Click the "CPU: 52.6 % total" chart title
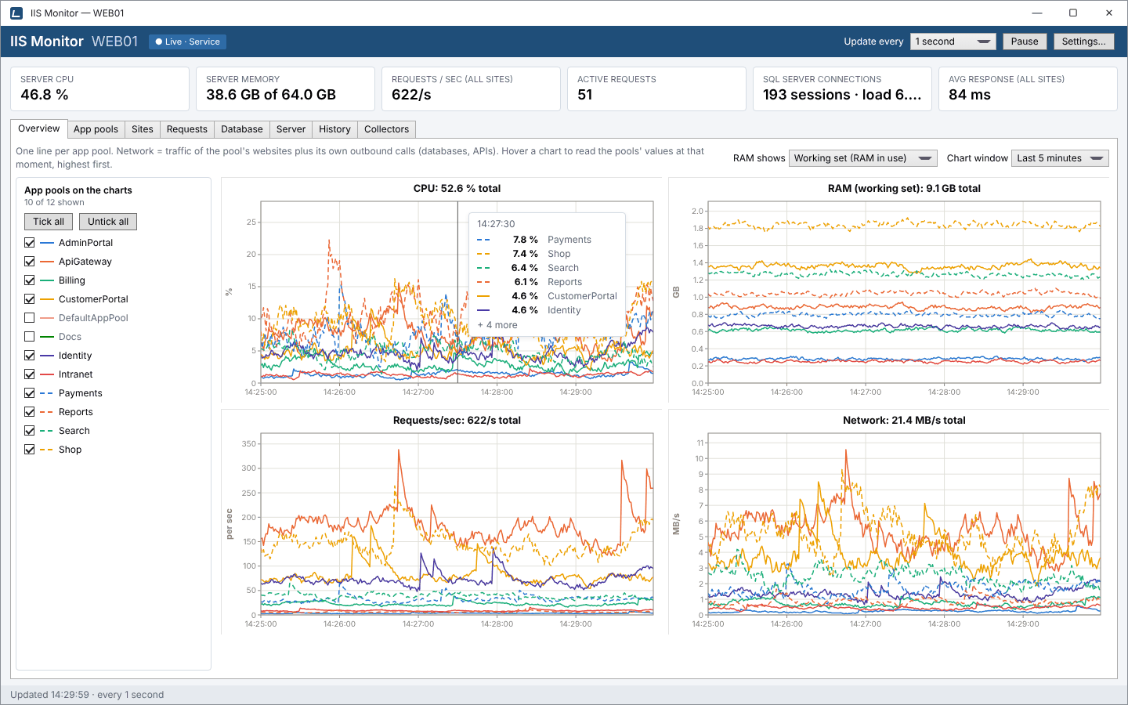Screen dimensions: 1128x705 pyautogui.click(x=457, y=188)
